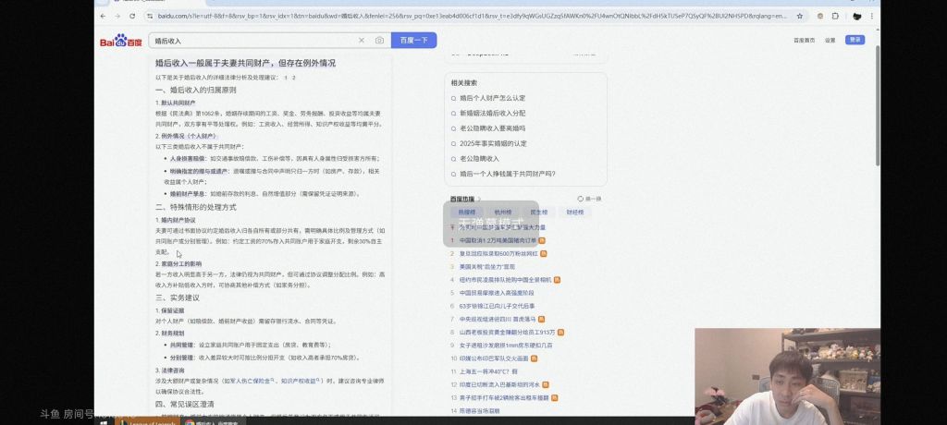Image resolution: width=947 pixels, height=425 pixels.
Task: Switch to the 杭州榜 tab
Action: (502, 212)
